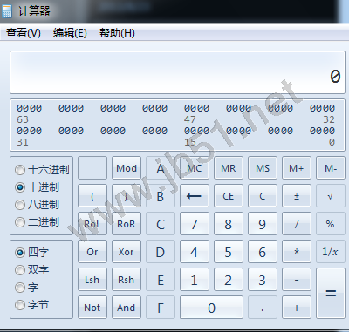Click the calculator title bar icon
The image size is (349, 332).
click(6, 11)
